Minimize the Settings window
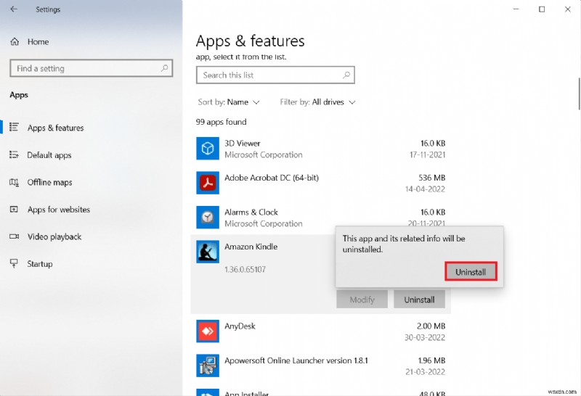 (516, 9)
